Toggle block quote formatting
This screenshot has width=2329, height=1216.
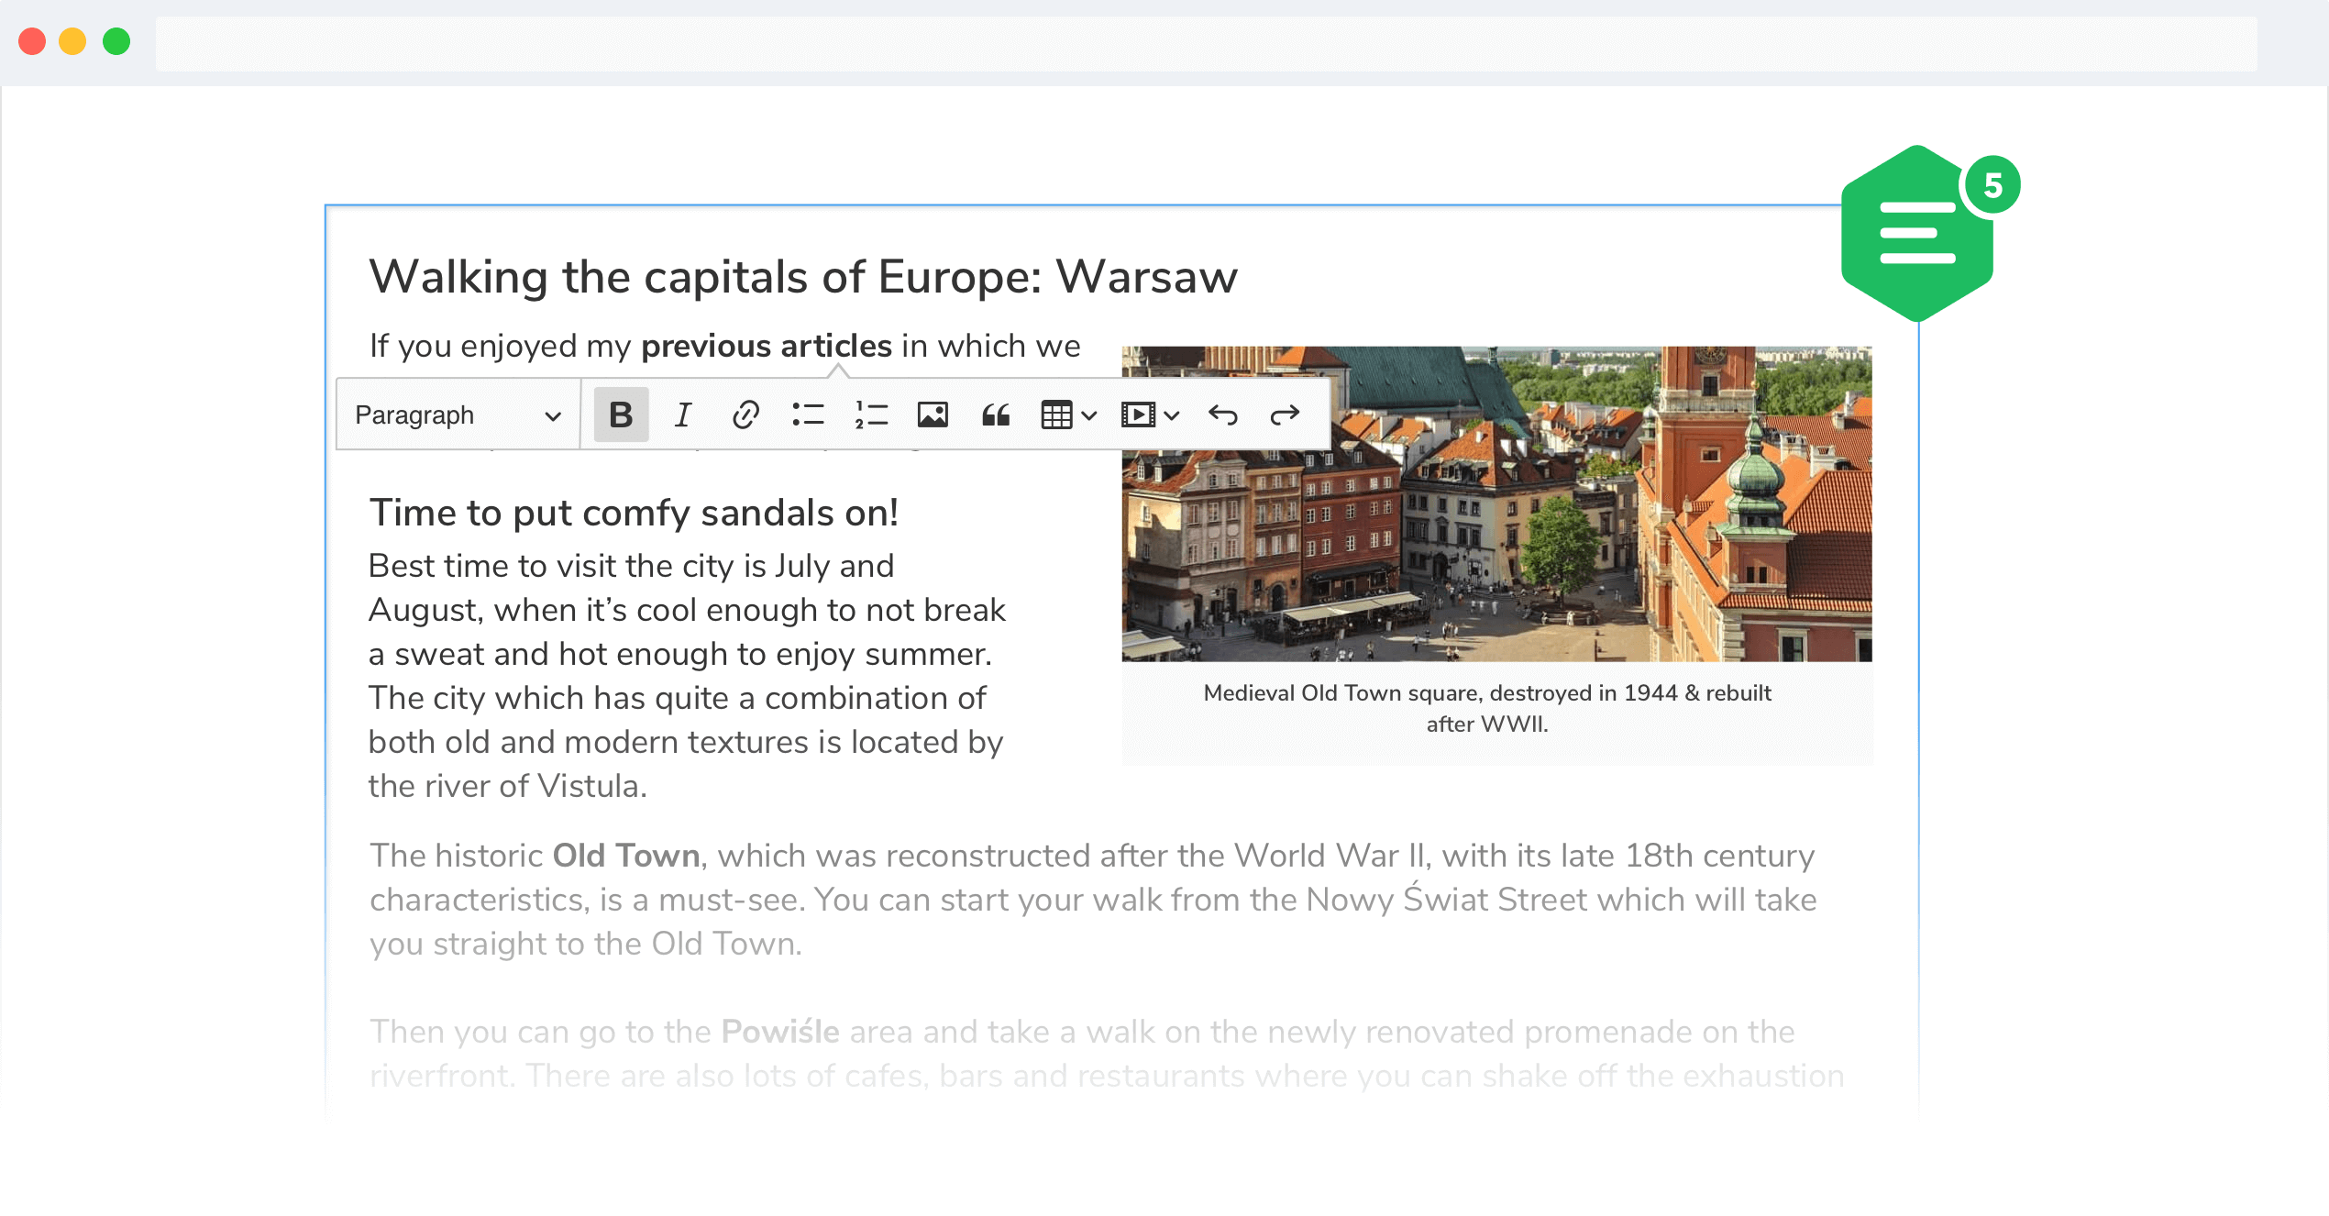[995, 415]
